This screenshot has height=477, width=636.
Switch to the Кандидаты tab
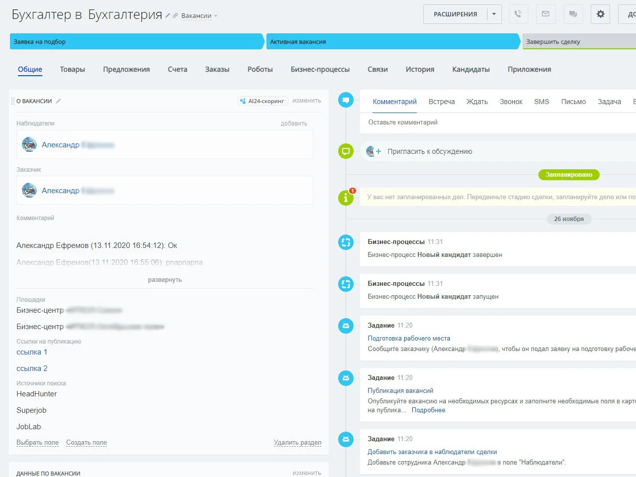tap(471, 70)
